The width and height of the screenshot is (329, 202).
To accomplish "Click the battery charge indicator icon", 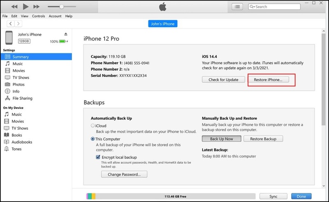I will click(63, 42).
